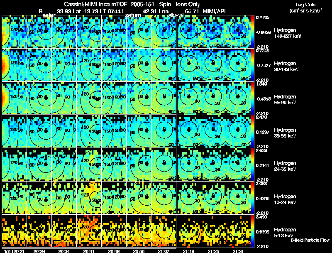Click the 149-227 keV panel at 20:21
The image size is (332, 253).
click(15, 31)
